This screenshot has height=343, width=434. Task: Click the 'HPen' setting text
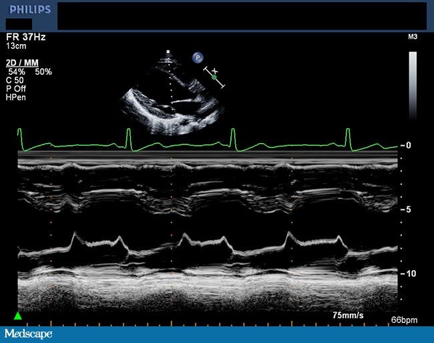click(16, 97)
